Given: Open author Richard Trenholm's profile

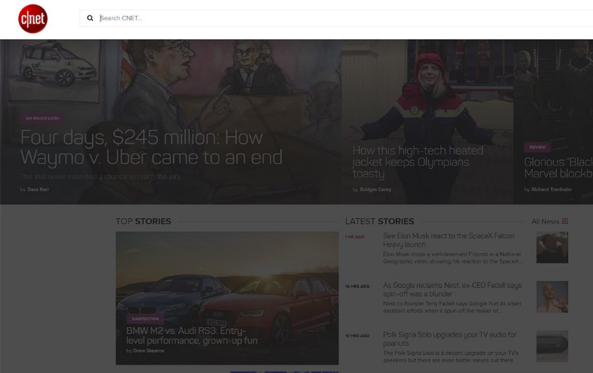Looking at the screenshot, I should coord(551,190).
